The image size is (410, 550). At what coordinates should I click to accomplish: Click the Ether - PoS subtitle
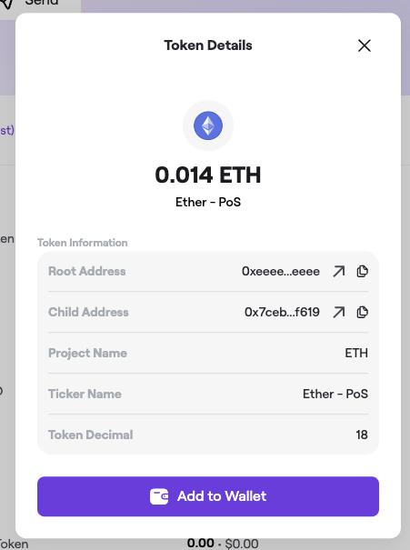pos(208,202)
